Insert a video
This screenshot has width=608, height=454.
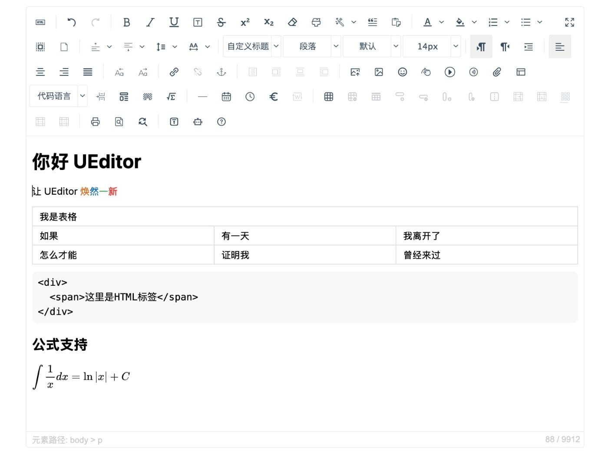click(x=450, y=72)
